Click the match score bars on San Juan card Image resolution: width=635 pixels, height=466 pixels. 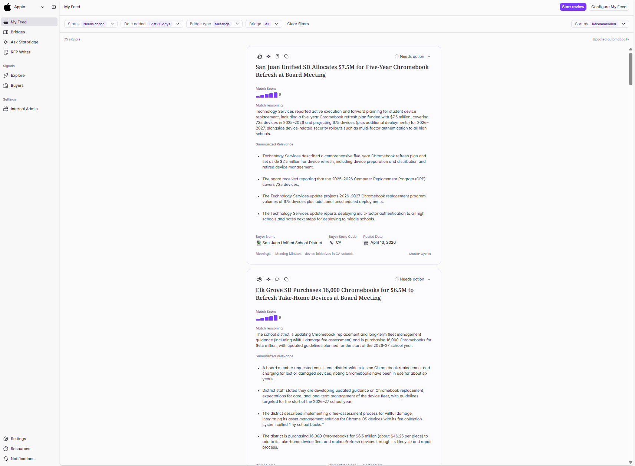(x=267, y=95)
